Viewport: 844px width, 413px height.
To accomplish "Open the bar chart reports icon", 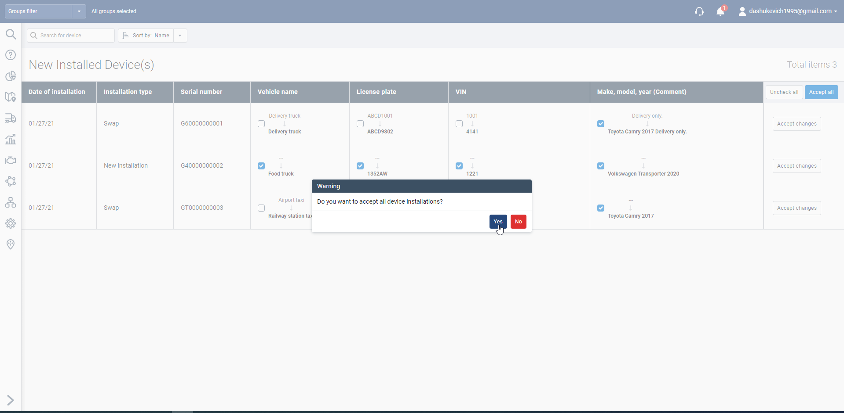I will (x=11, y=139).
